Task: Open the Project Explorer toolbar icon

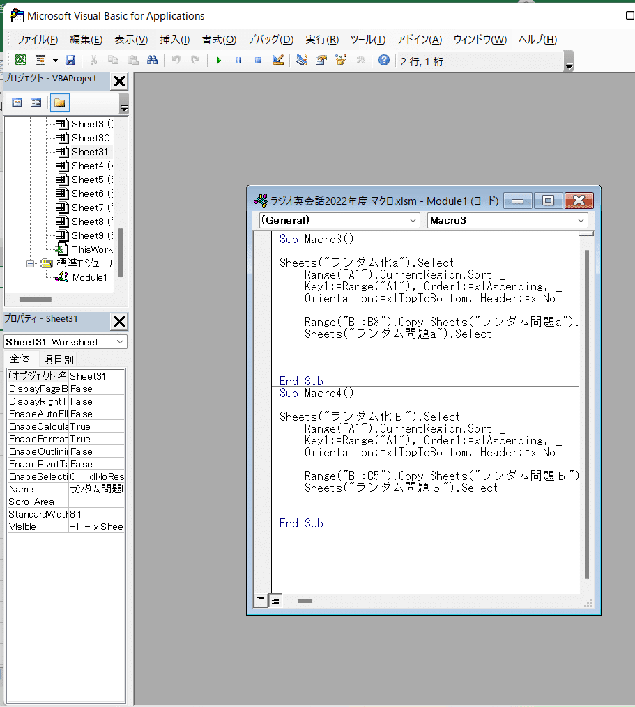Action: click(302, 60)
